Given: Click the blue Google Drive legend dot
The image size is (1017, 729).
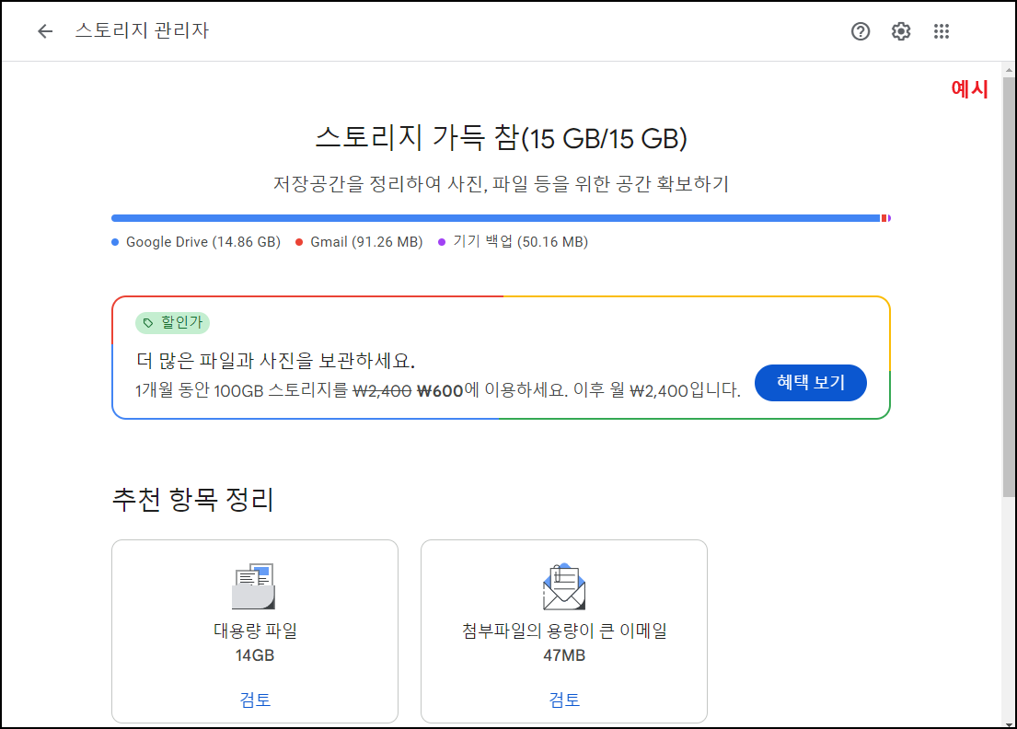Looking at the screenshot, I should coord(115,242).
